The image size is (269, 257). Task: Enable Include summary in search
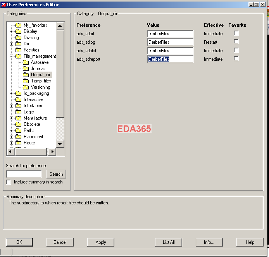(x=8, y=182)
